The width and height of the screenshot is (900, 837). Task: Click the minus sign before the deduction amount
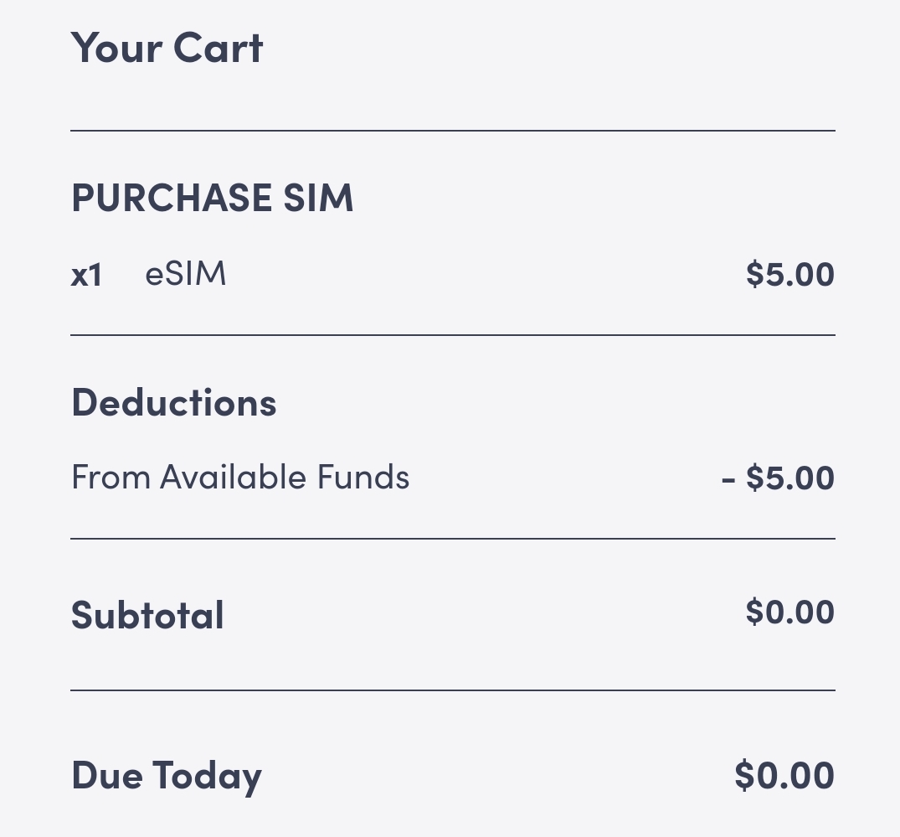[x=728, y=480]
